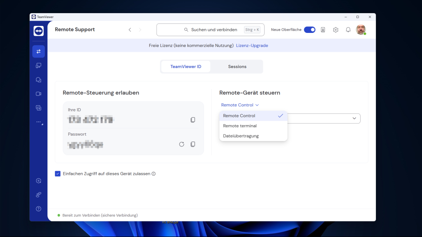
Task: Open the Meetings video icon in the sidebar
Action: [38, 93]
